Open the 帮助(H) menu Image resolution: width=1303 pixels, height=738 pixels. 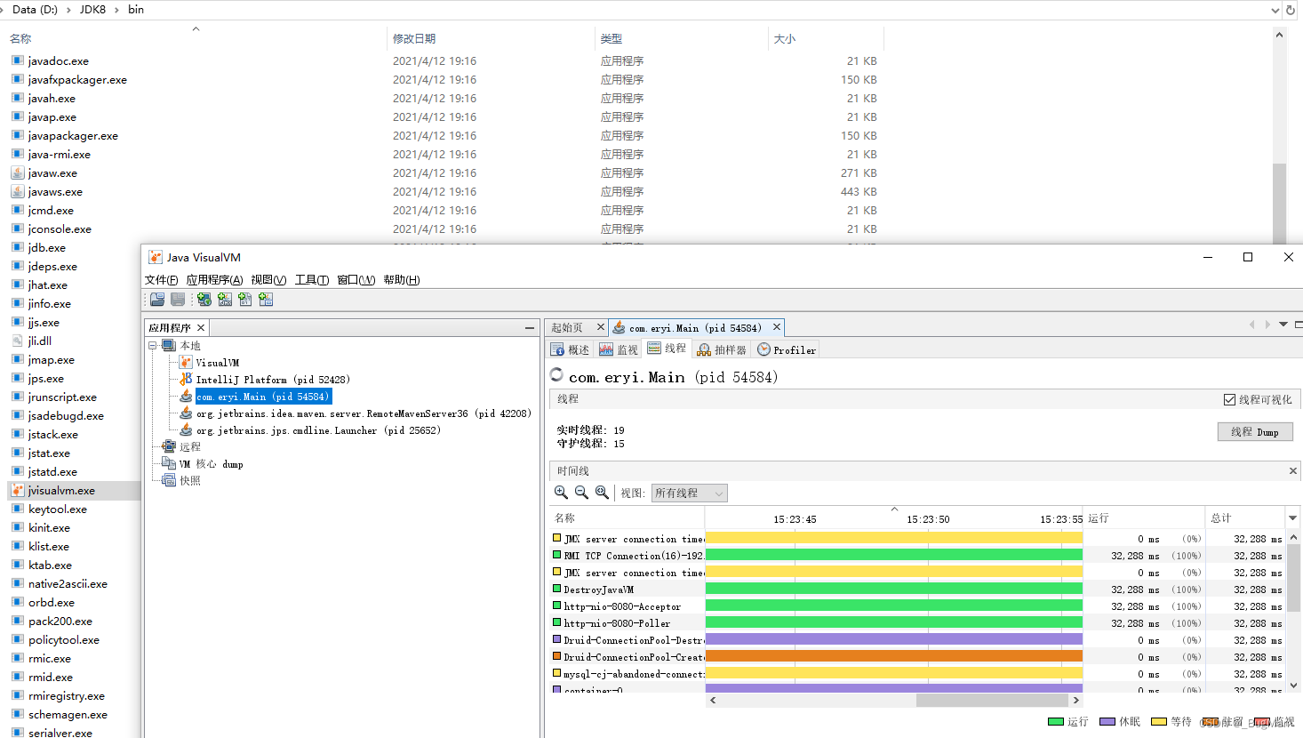pos(402,279)
